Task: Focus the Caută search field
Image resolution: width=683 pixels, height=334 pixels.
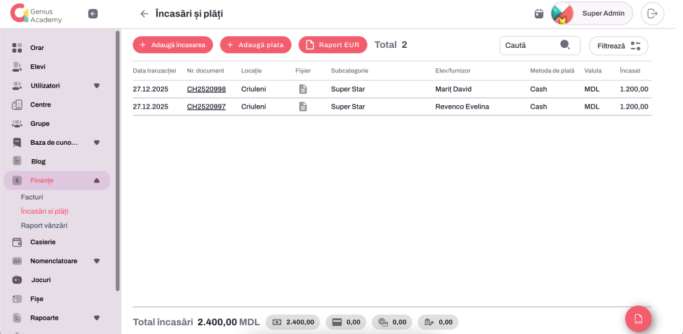Action: tap(529, 45)
